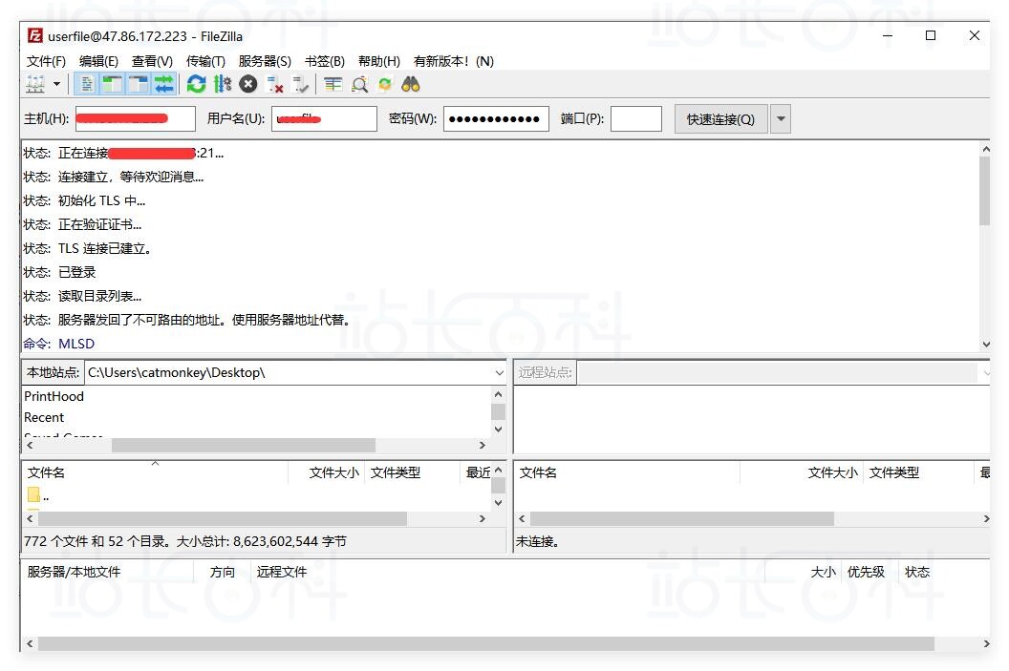Disconnect from the server
The height and width of the screenshot is (671, 1009).
point(272,84)
